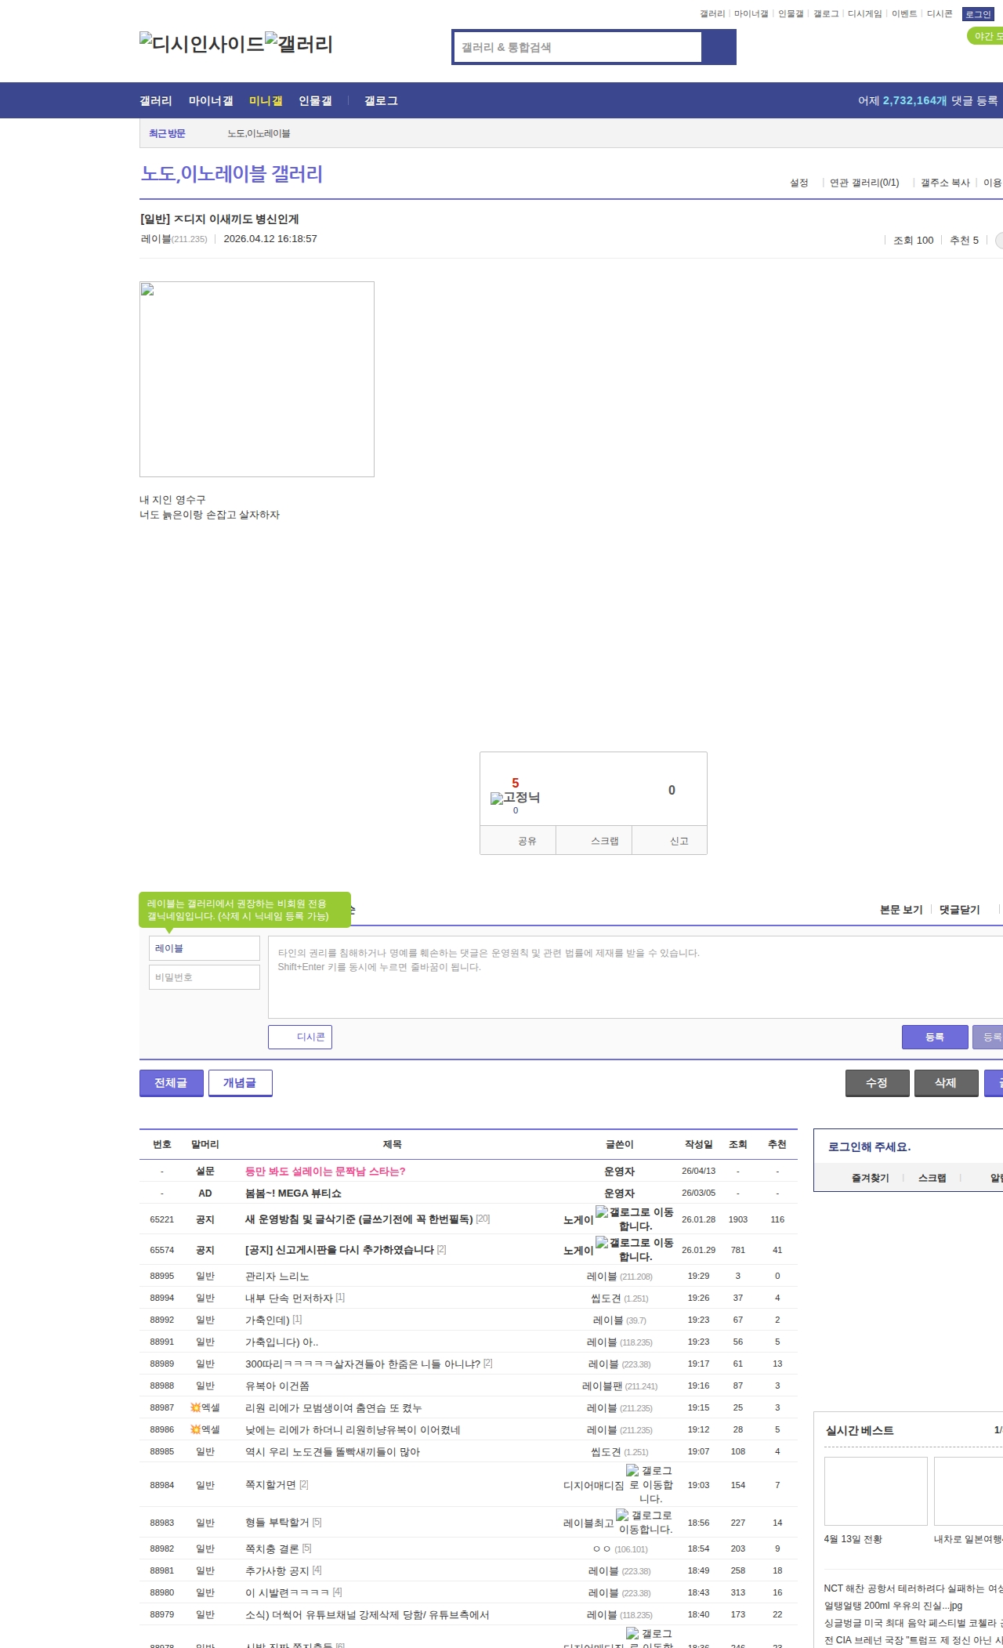The width and height of the screenshot is (1003, 1648).
Task: Click the search button beside the search box
Action: (x=719, y=47)
